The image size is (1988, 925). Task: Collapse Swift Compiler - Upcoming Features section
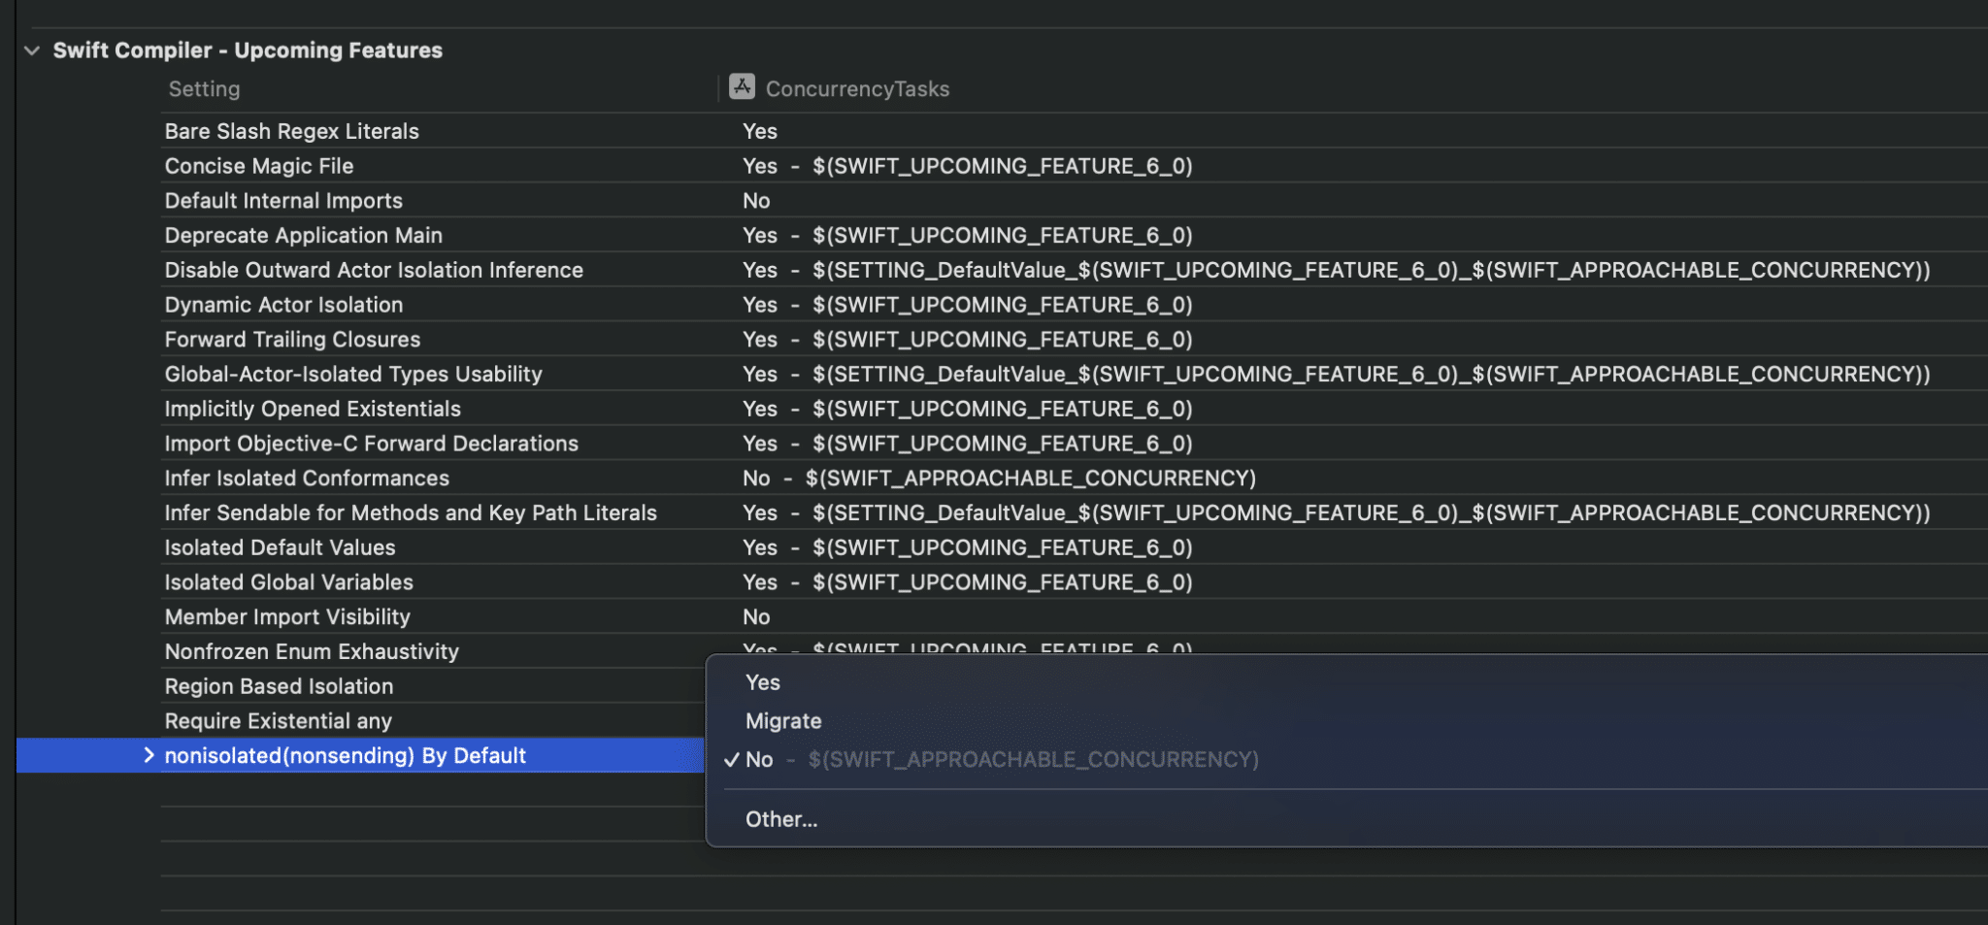tap(32, 50)
